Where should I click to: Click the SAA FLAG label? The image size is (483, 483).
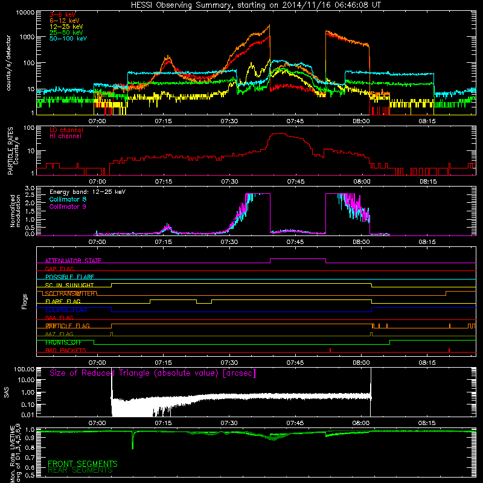[x=59, y=318]
